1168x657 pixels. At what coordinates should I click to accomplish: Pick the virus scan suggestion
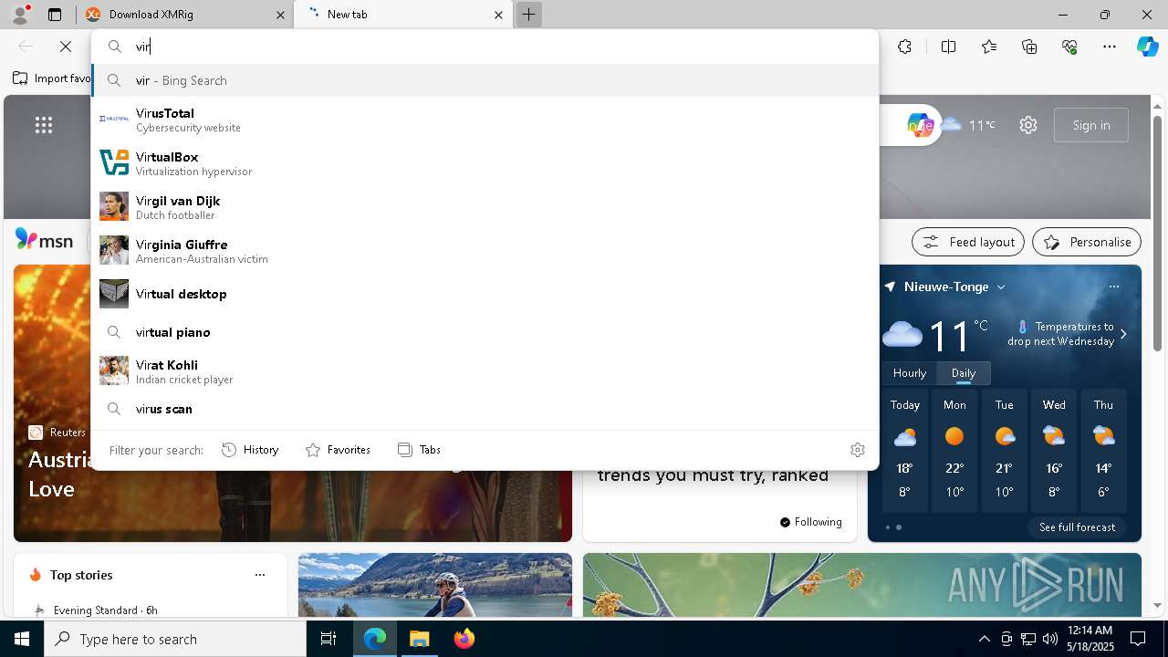click(x=485, y=409)
